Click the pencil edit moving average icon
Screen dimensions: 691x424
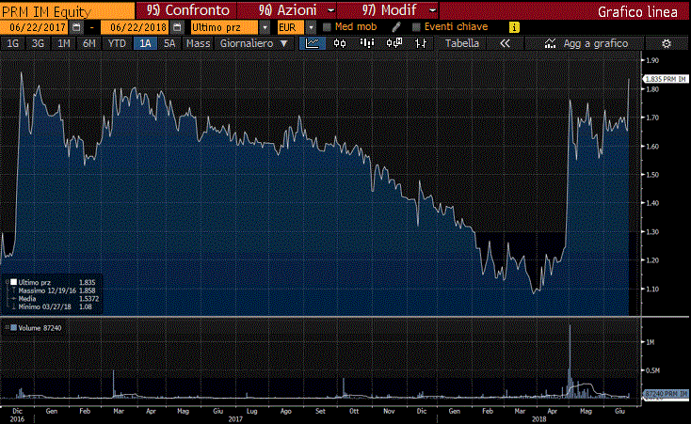tap(396, 27)
